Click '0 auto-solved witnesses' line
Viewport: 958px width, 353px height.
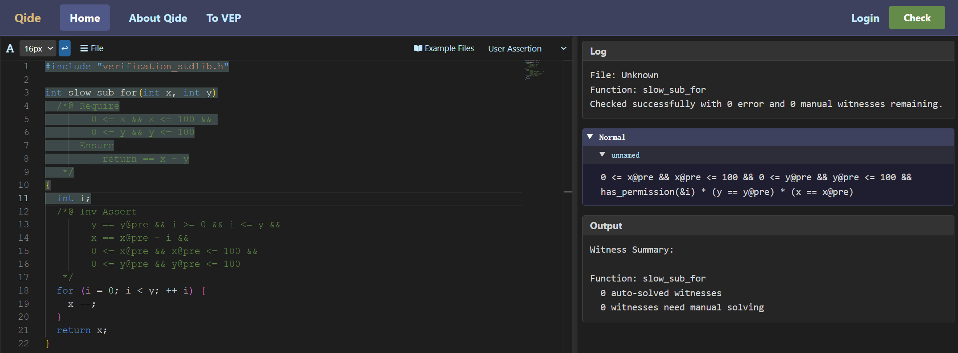click(661, 293)
